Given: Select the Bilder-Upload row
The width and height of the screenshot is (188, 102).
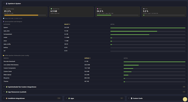Looking at the screenshot, I should [95, 75].
